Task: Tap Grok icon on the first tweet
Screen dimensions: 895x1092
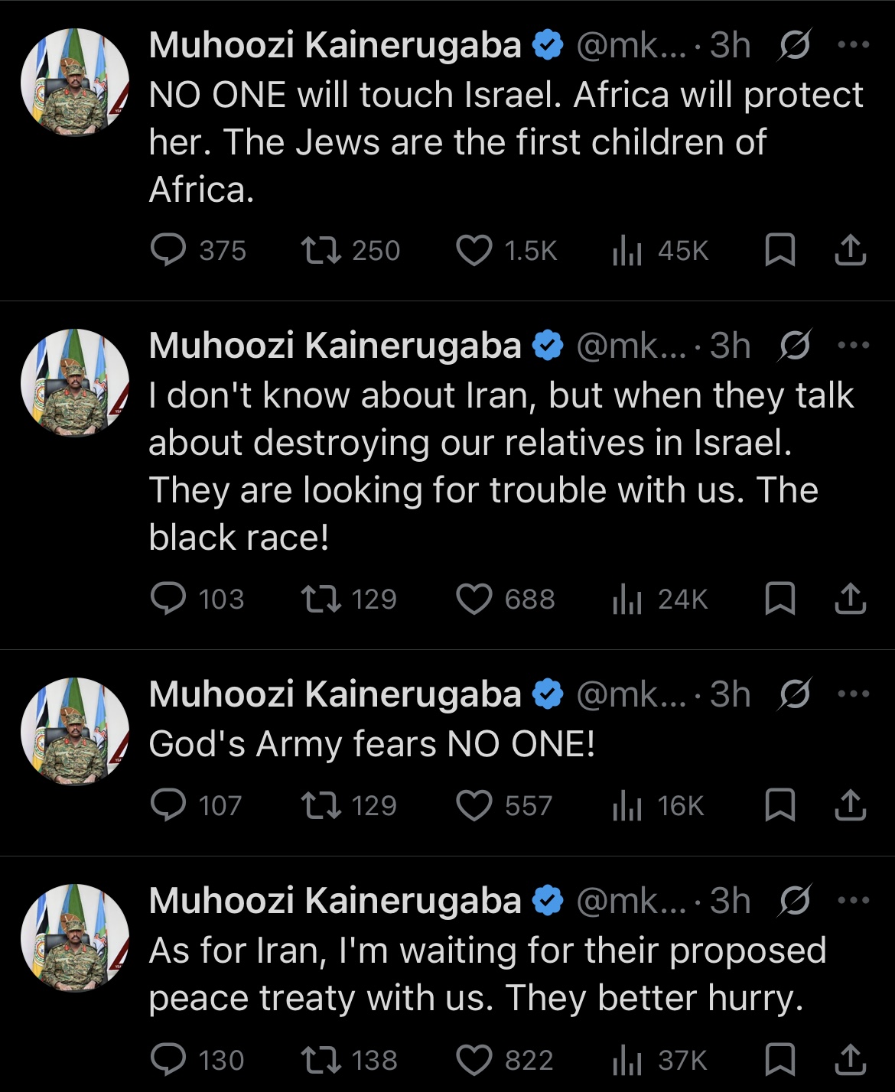Action: 795,47
